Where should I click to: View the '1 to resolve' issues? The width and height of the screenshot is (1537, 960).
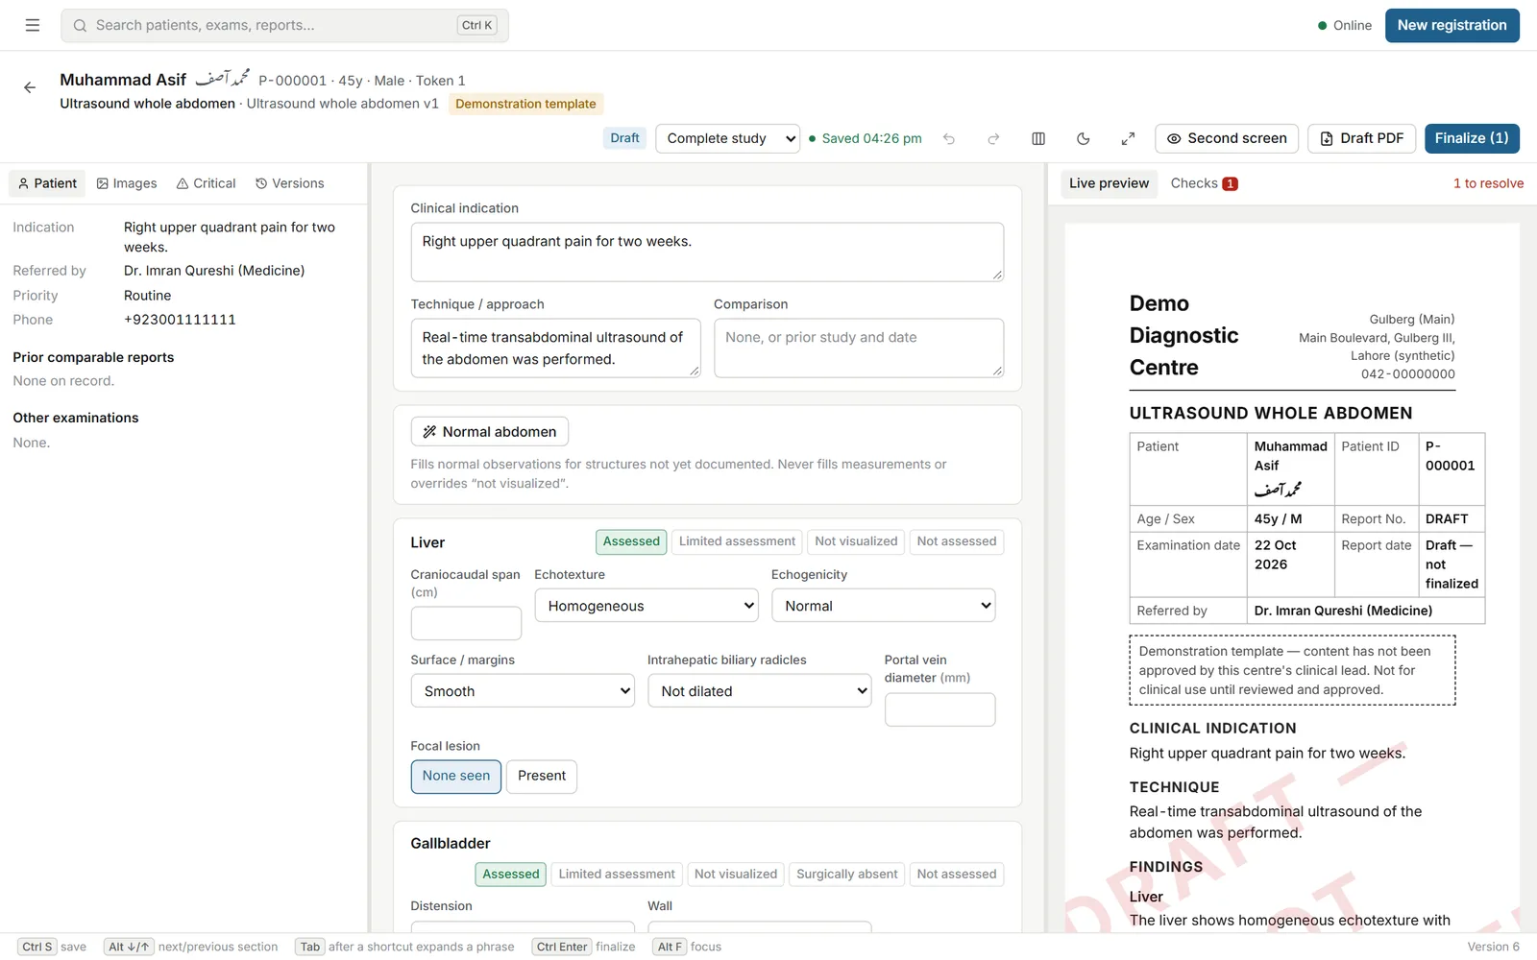[x=1488, y=183]
